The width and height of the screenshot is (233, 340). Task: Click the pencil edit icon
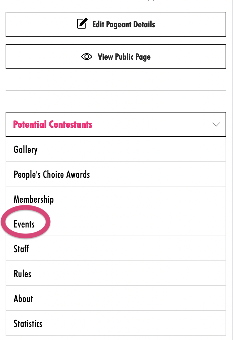pyautogui.click(x=82, y=24)
